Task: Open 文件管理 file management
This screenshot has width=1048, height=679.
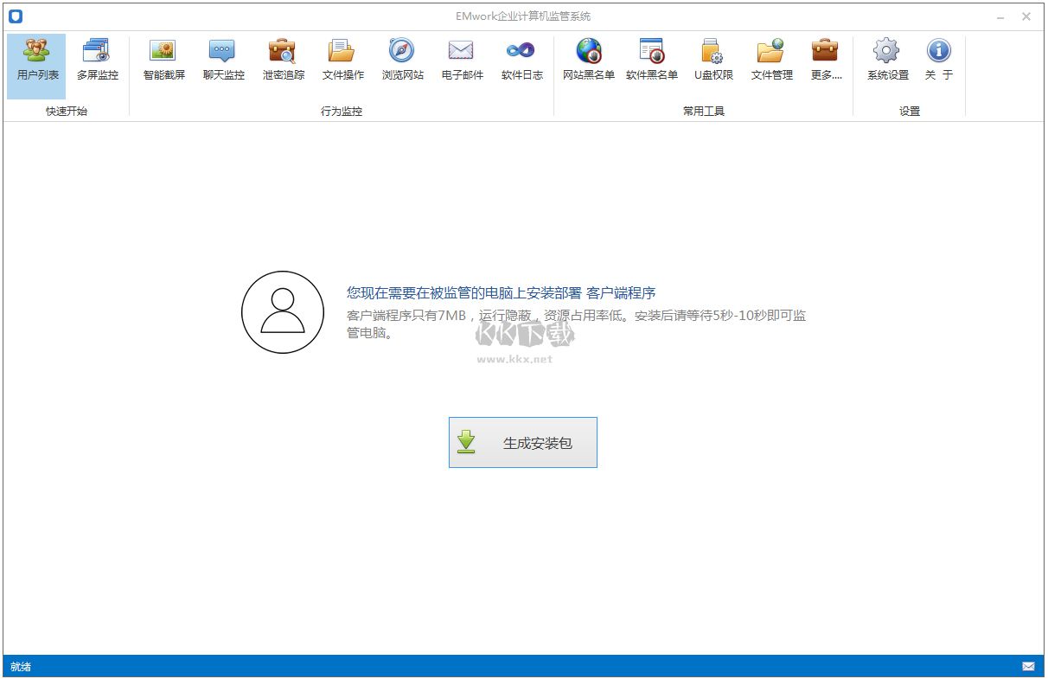Action: pos(771,61)
